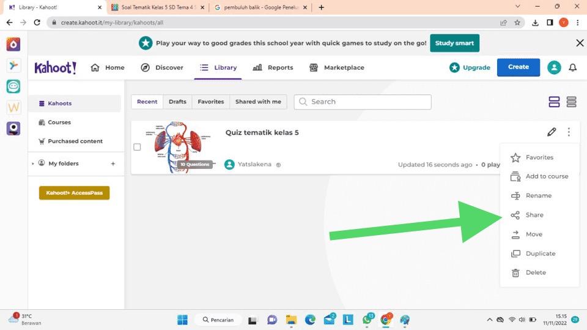Tick the Quiz tematik kelas 5 checkbox
This screenshot has height=330, width=587.
point(137,147)
